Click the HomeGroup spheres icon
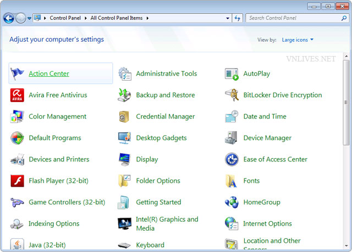352x252 pixels. tap(232, 202)
